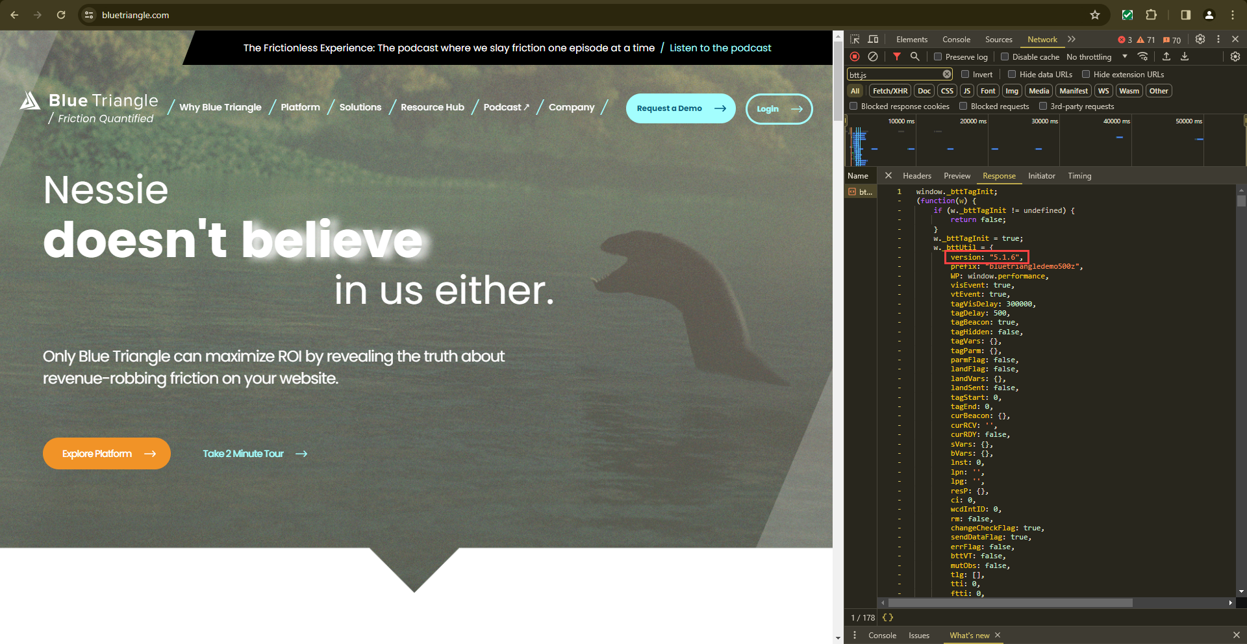
Task: Clear the btt.js filter text
Action: (947, 74)
